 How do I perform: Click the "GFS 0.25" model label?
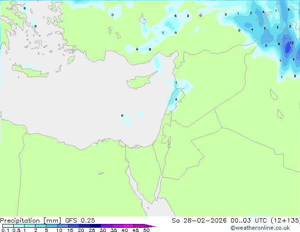80,221
